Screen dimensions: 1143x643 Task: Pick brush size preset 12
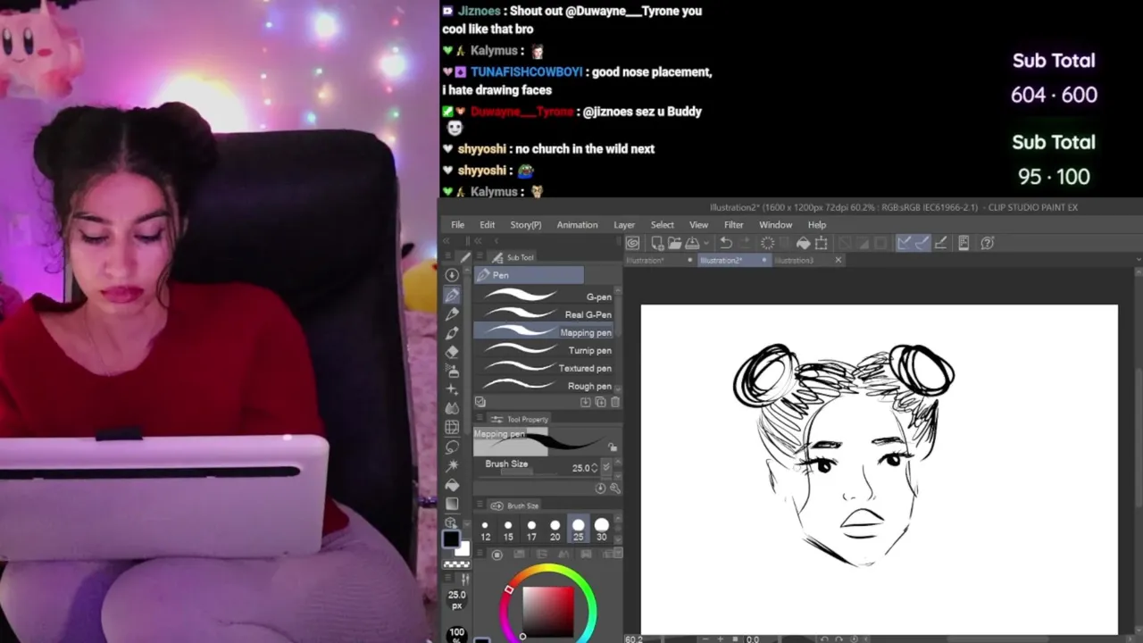tap(485, 530)
